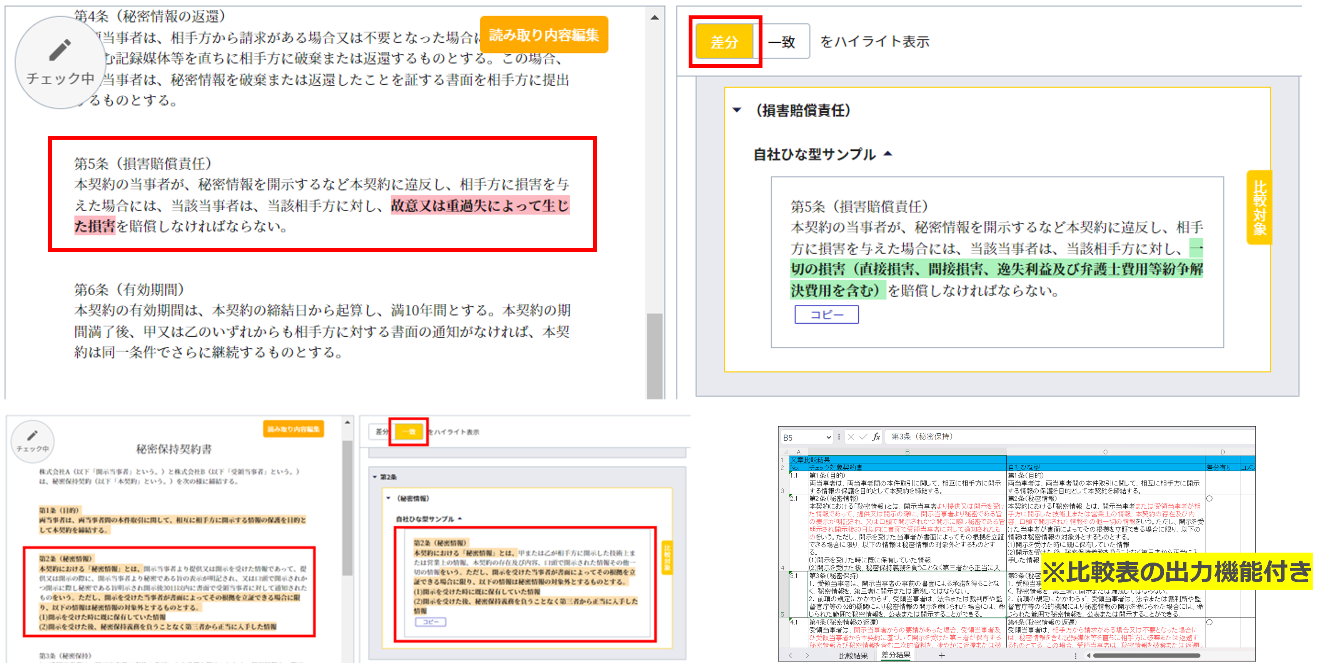Click Excel cell 3.1 in No. column
Screen dimensions: 1328x663
(799, 595)
